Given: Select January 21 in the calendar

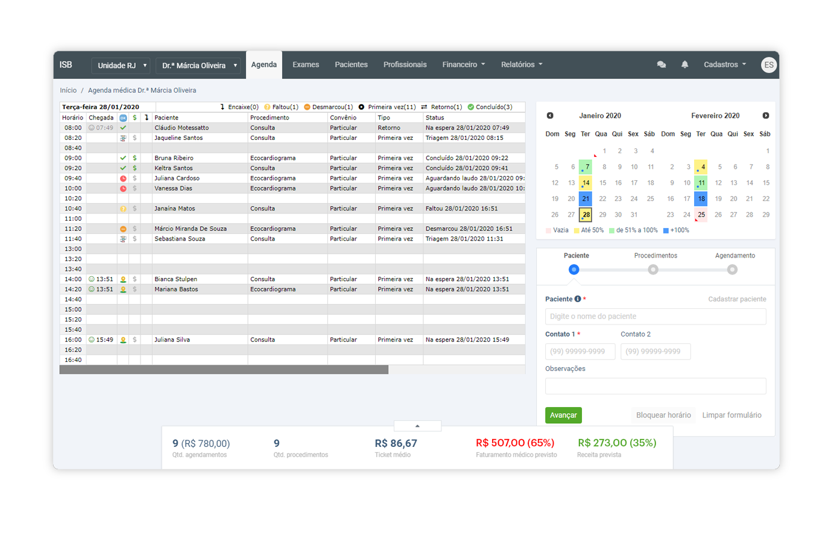Looking at the screenshot, I should pyautogui.click(x=586, y=198).
